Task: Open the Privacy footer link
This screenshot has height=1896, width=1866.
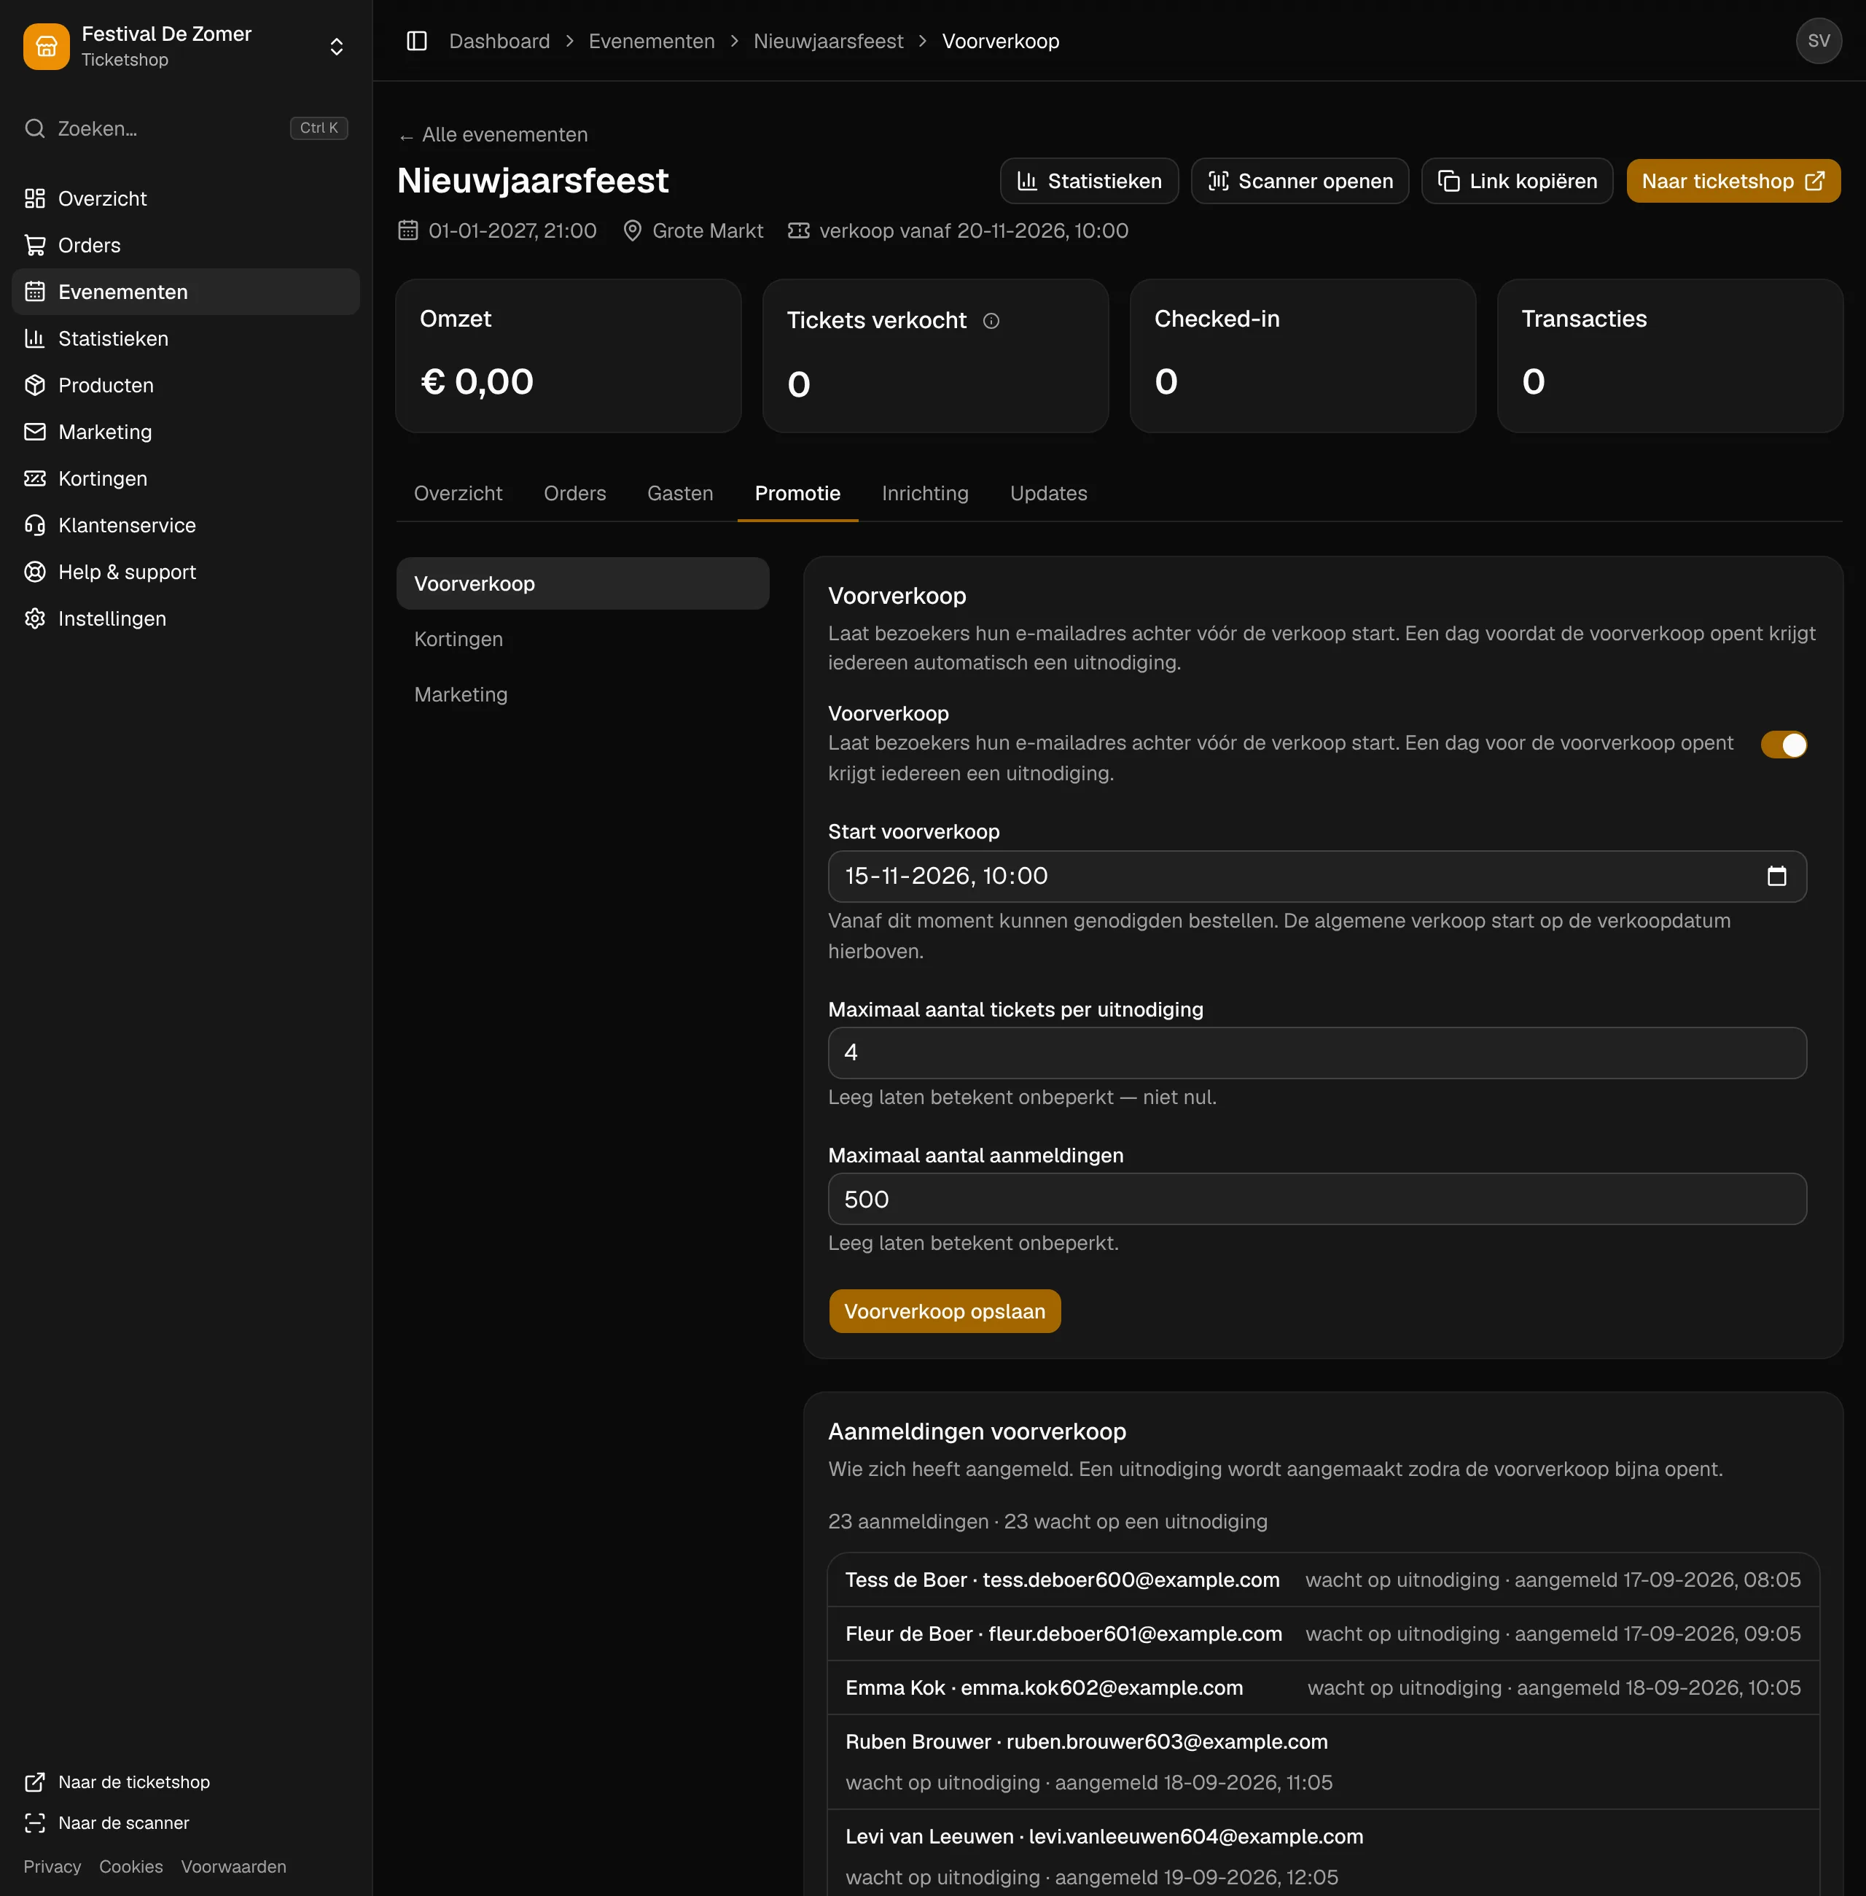Action: (52, 1867)
